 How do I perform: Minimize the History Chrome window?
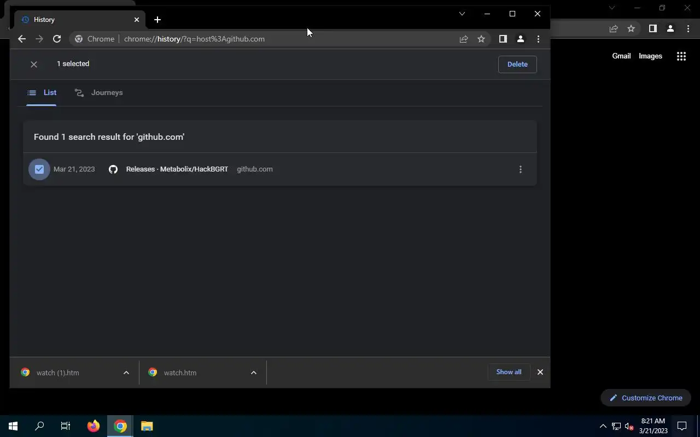point(487,14)
